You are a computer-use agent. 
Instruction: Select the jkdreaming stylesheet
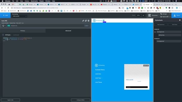pos(169,35)
